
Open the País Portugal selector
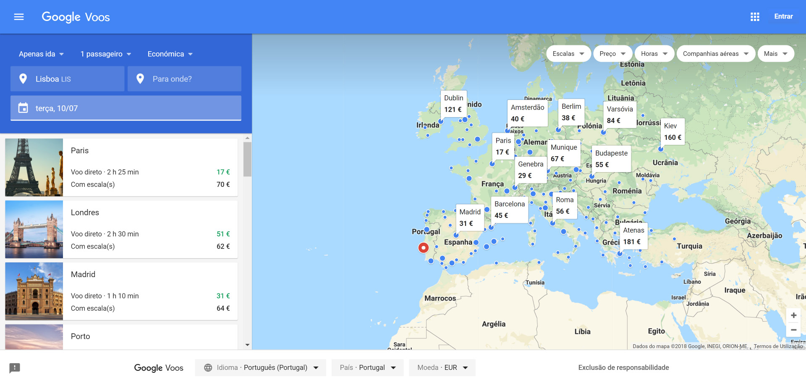(367, 367)
